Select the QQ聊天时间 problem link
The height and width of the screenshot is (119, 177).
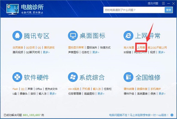coord(33,52)
